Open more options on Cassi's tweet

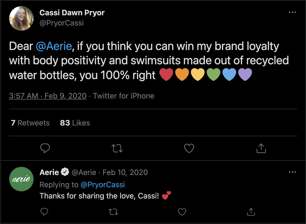click(293, 13)
